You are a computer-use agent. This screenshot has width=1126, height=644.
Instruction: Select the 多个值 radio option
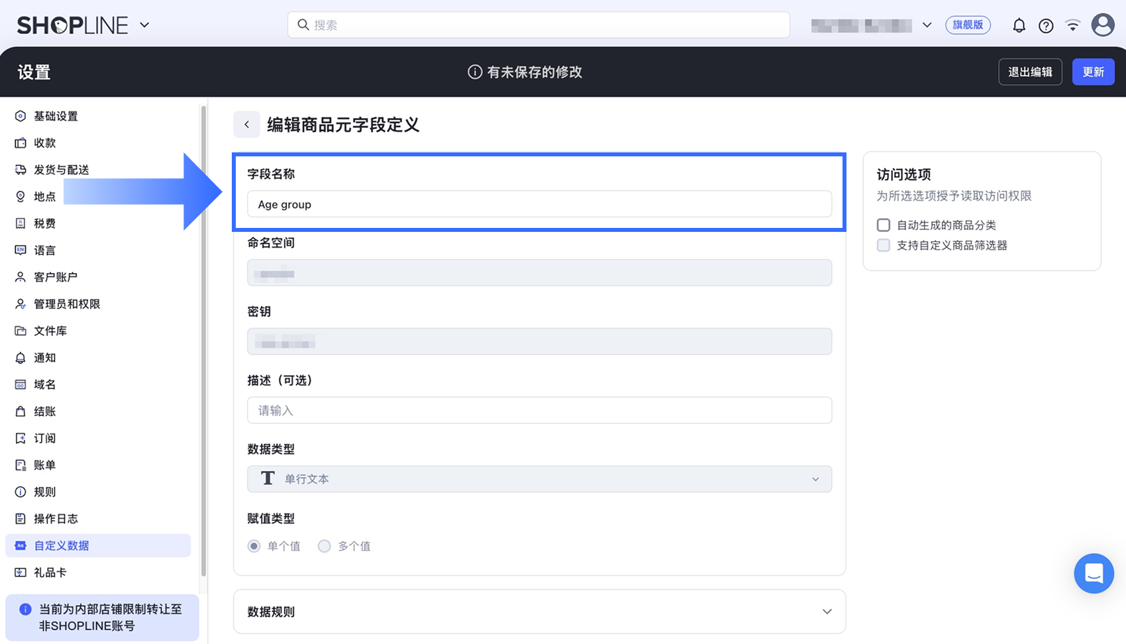coord(324,546)
